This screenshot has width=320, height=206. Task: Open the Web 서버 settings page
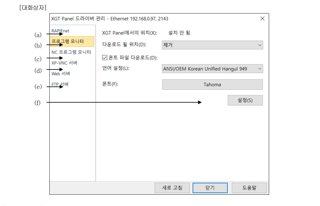pyautogui.click(x=60, y=73)
